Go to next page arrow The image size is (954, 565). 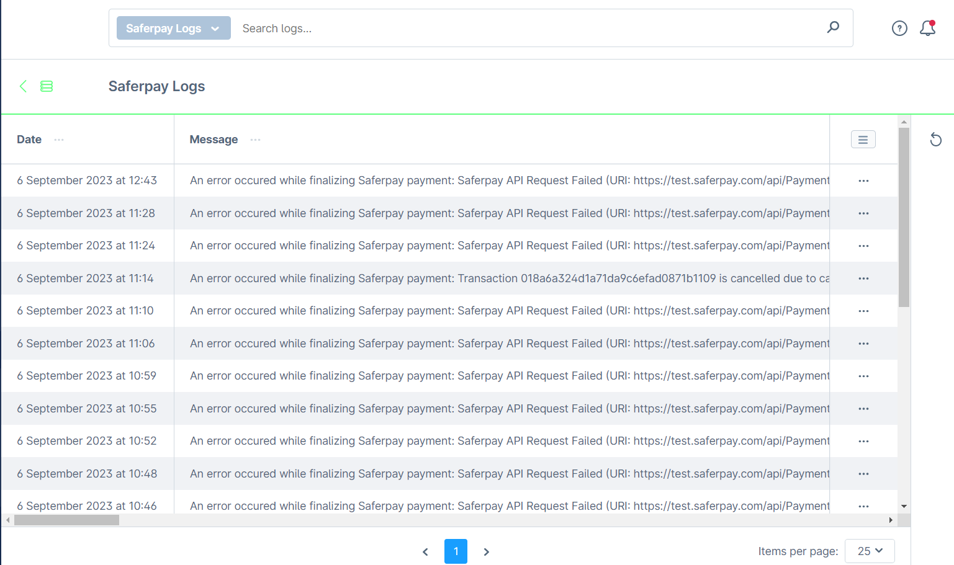[x=486, y=551]
